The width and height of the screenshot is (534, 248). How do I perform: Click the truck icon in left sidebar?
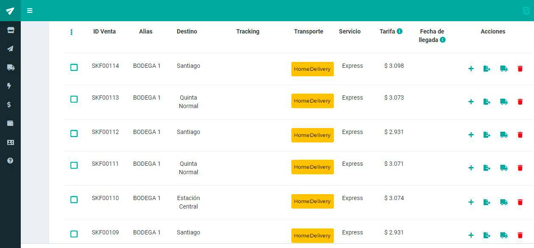[x=10, y=67]
